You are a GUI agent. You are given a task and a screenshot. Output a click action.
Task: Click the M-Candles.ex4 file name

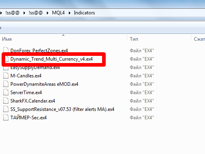[26, 76]
